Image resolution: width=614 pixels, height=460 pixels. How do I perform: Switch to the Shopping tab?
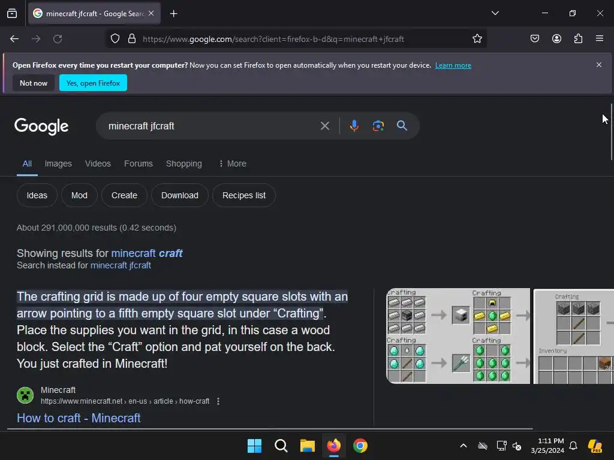(183, 164)
